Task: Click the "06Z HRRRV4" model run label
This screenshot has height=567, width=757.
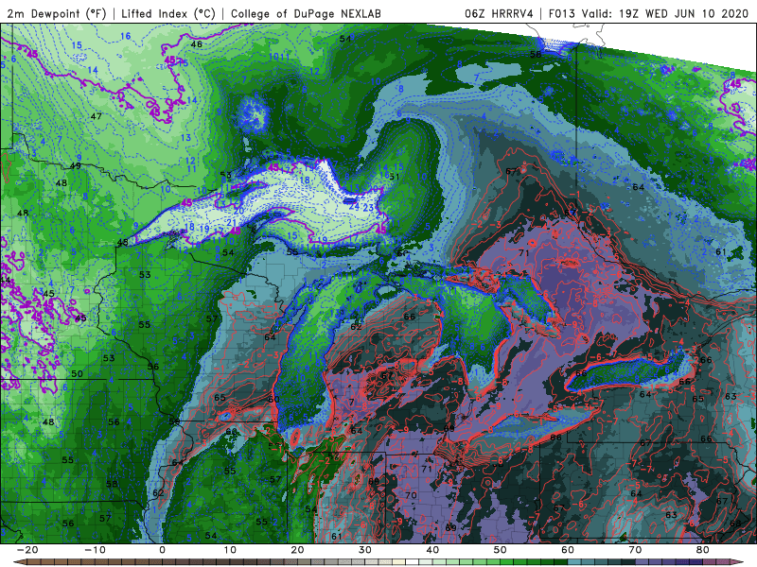Action: pos(499,13)
